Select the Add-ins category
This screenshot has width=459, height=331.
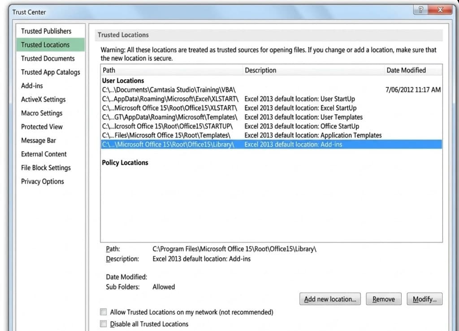31,86
